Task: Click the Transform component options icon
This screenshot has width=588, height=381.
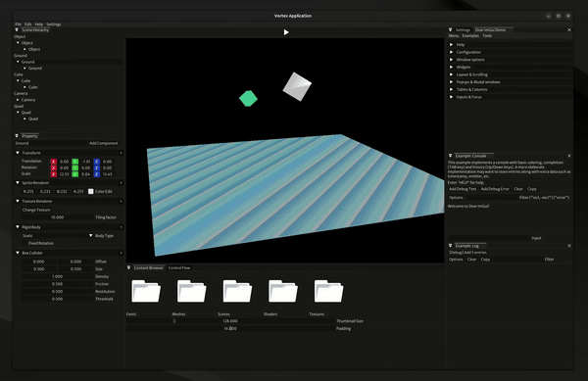Action: click(121, 153)
